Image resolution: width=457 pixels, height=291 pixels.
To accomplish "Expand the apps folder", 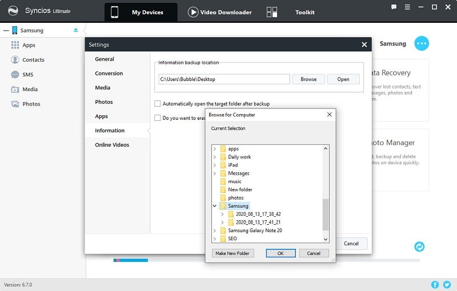I will click(215, 149).
